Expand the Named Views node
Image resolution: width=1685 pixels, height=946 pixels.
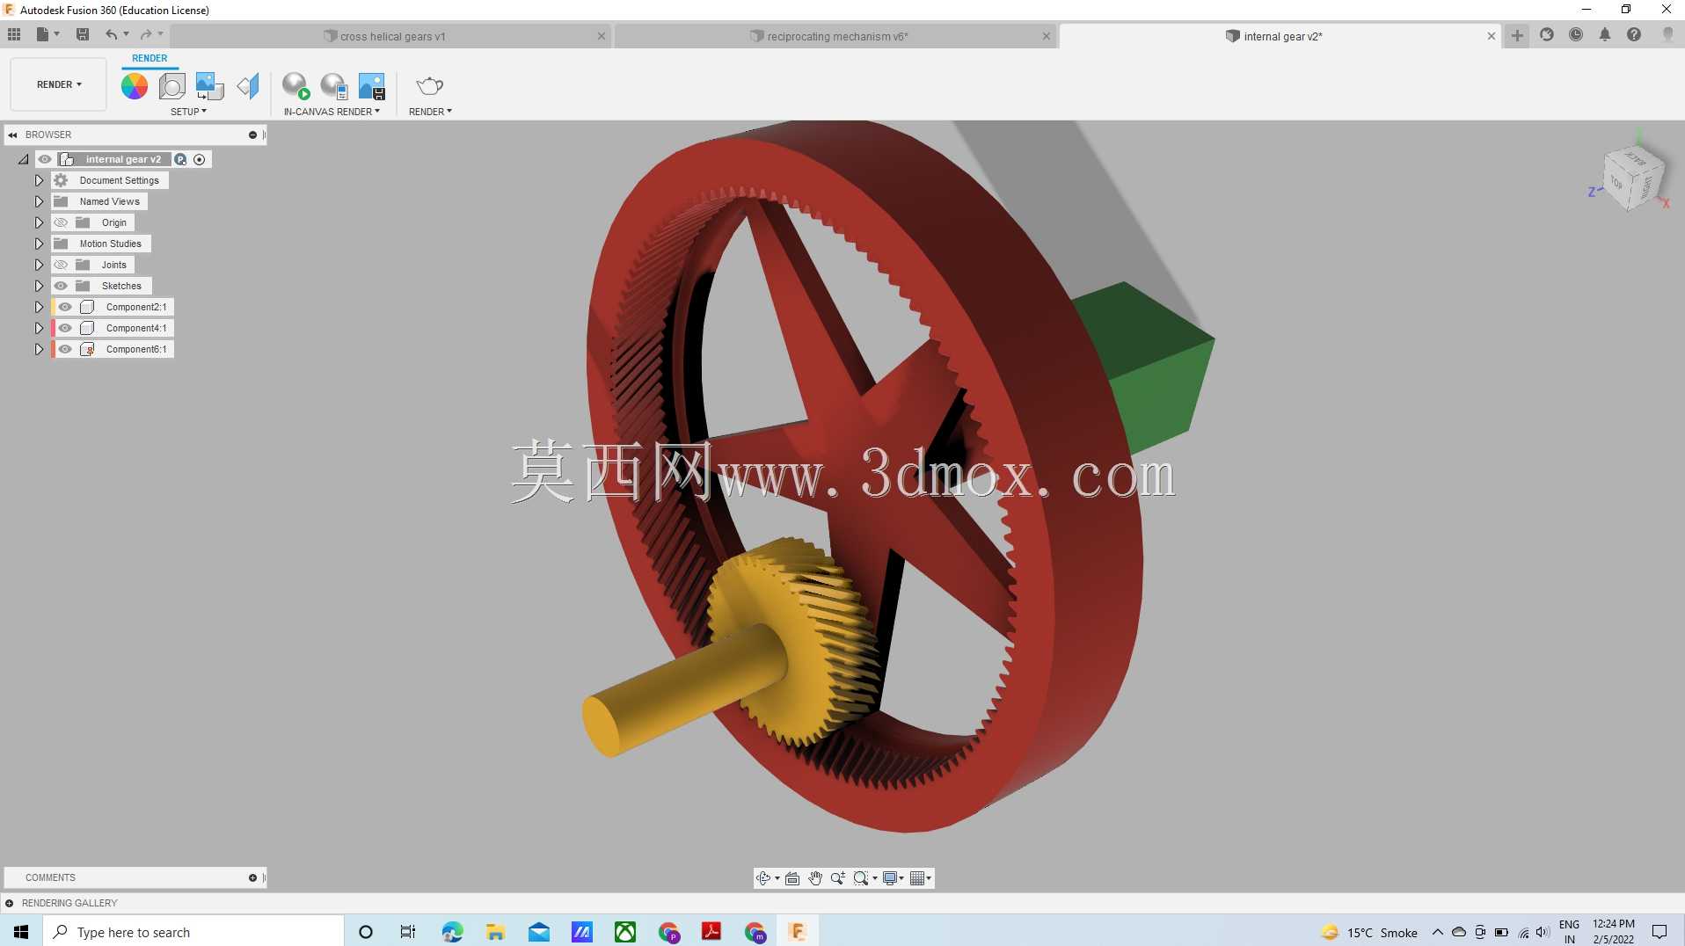[39, 201]
